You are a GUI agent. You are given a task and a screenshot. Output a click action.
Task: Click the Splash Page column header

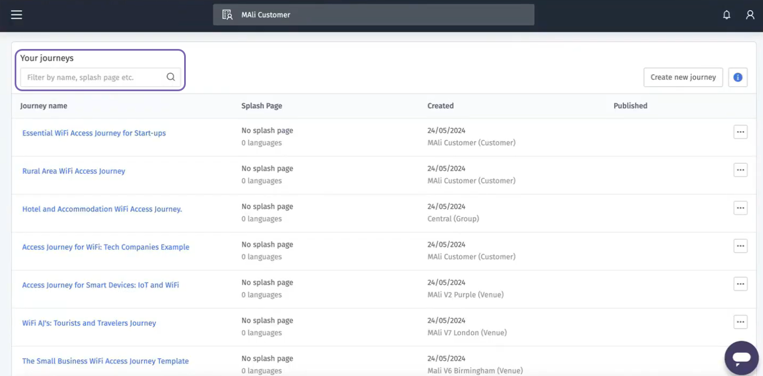click(x=262, y=106)
